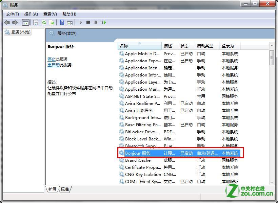278x203 pixels.
Task: Click gear icon of Apple Mobile D... row
Action: [122, 53]
